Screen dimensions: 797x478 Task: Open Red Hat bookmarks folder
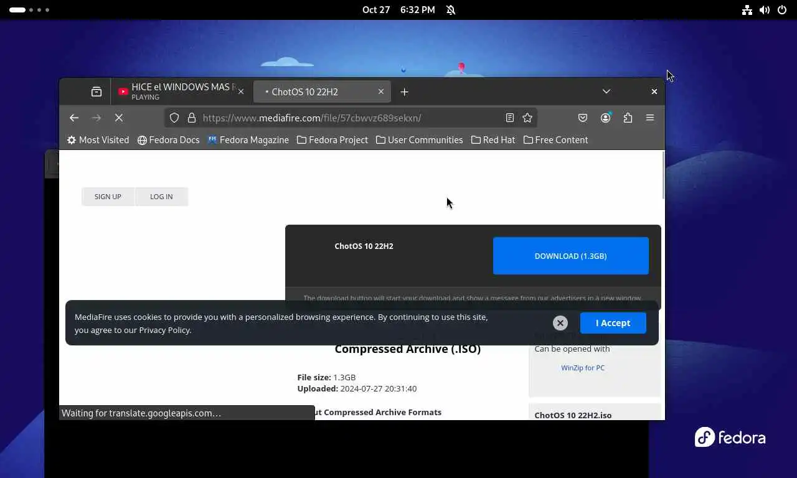pos(493,140)
